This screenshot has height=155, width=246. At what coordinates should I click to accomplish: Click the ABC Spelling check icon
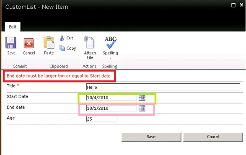[x=111, y=42]
